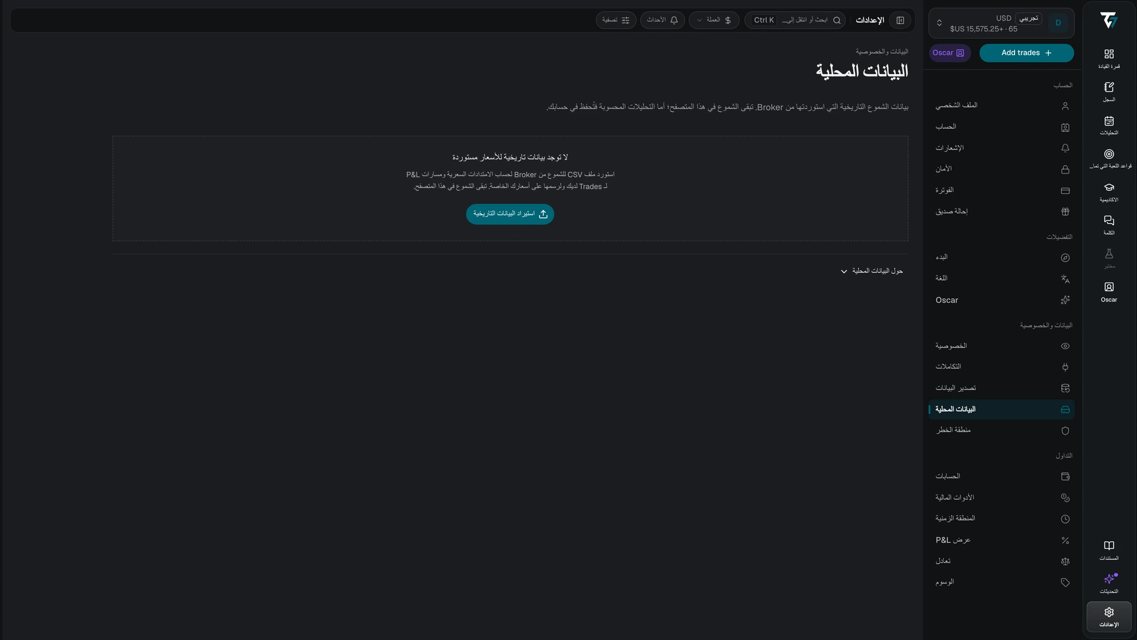Open the filter (تصفية) button
1137x640 pixels.
tap(616, 20)
